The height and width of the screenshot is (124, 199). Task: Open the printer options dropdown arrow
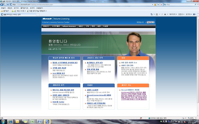pyautogui.click(x=167, y=14)
